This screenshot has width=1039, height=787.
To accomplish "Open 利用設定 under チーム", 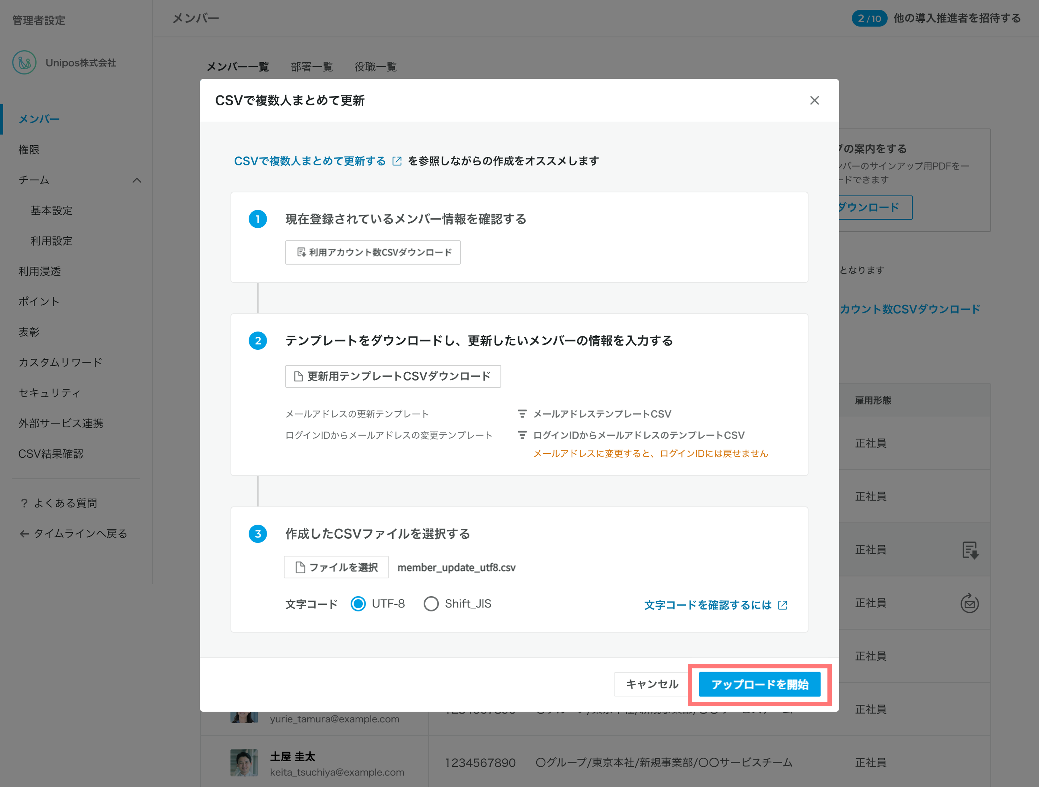I will click(x=52, y=241).
